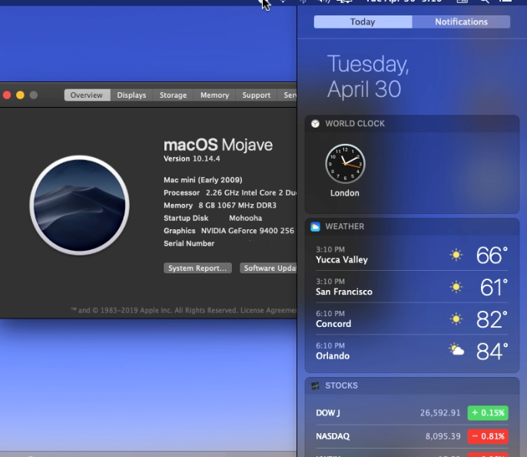Select the DOW J stock row name
The image size is (527, 457).
(x=328, y=413)
